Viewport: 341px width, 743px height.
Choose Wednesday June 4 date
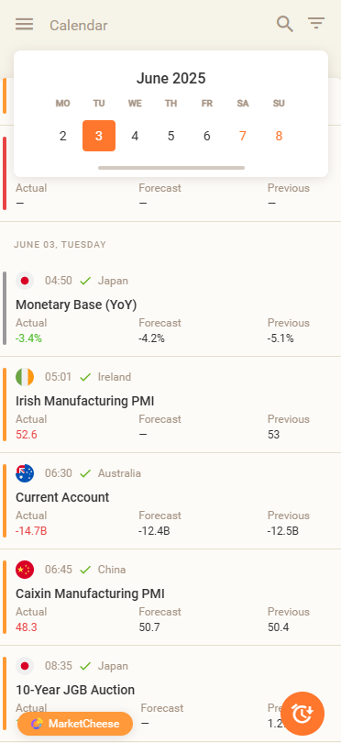point(135,136)
